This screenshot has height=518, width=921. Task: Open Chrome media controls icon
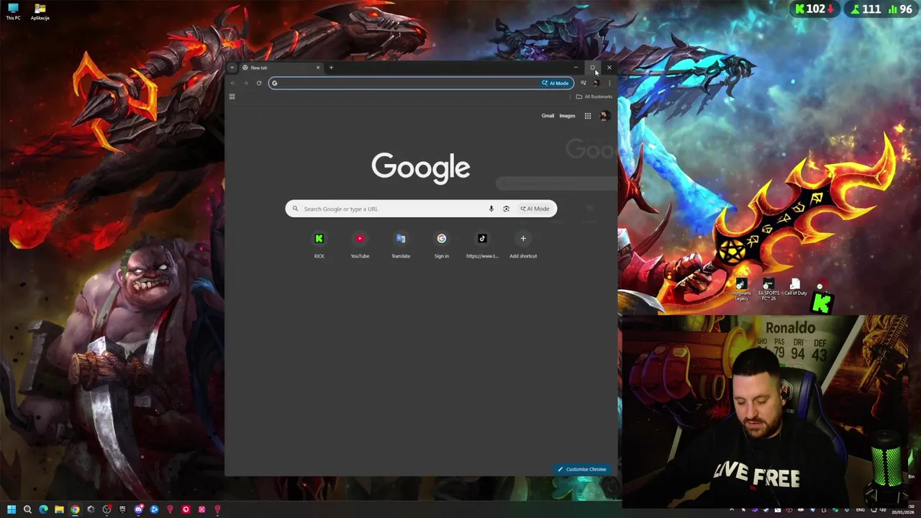pos(583,83)
